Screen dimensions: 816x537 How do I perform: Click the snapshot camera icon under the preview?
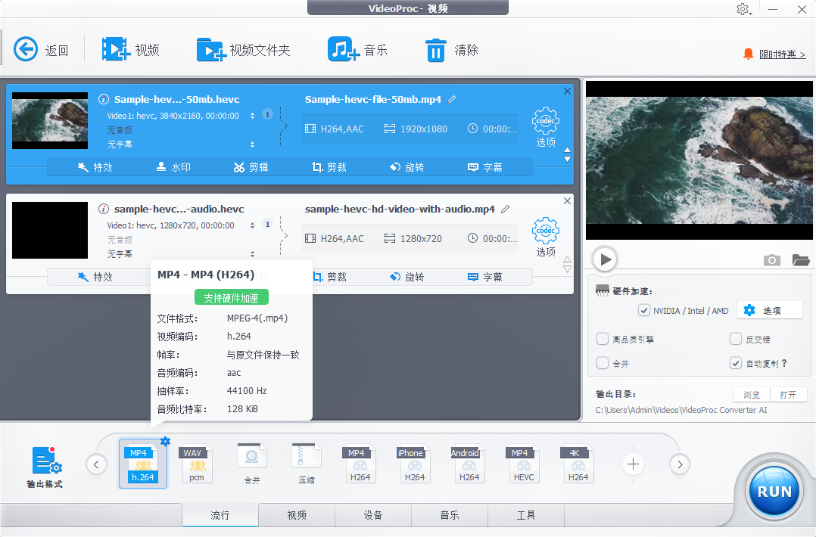pos(771,259)
